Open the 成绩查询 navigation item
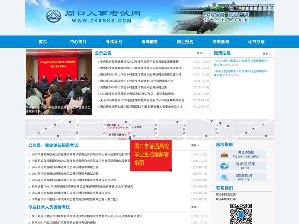Screen dimensions: 299x224 point(221,41)
